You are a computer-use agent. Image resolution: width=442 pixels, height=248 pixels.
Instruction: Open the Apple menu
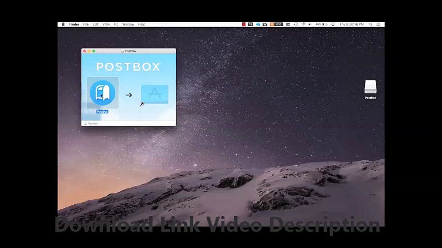pyautogui.click(x=63, y=24)
